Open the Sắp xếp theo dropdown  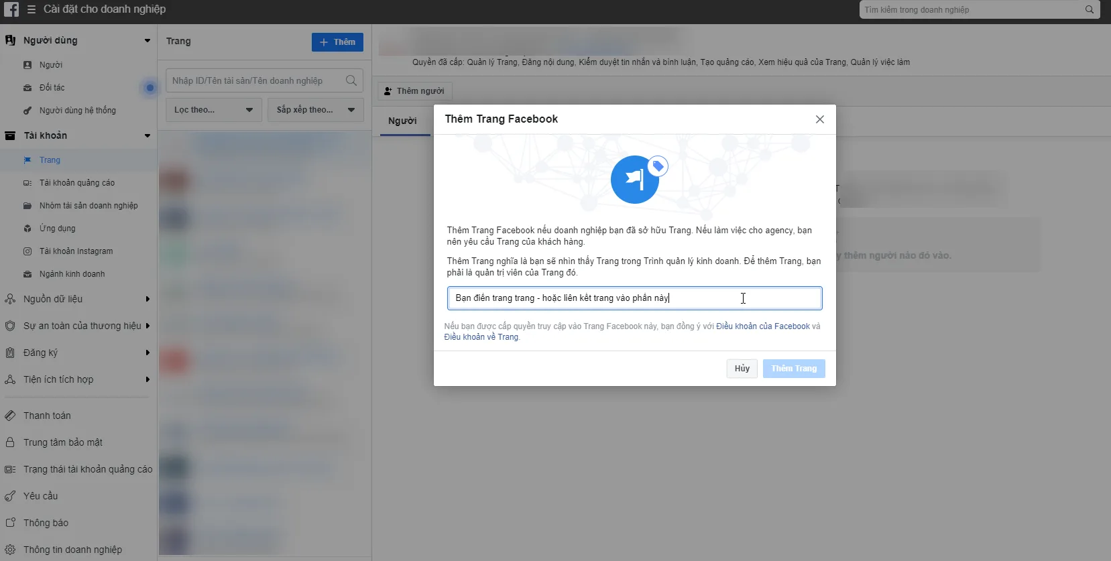[x=316, y=110]
